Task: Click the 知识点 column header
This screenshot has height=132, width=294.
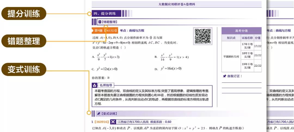Action: (231, 38)
